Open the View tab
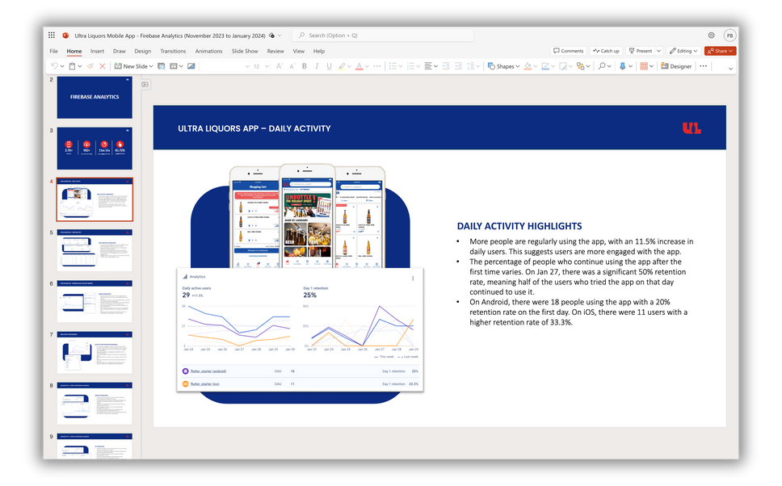782x486 pixels. (x=298, y=51)
